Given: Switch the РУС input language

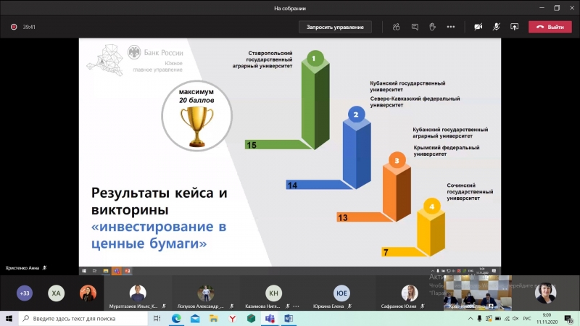Looking at the screenshot, I should (x=527, y=318).
